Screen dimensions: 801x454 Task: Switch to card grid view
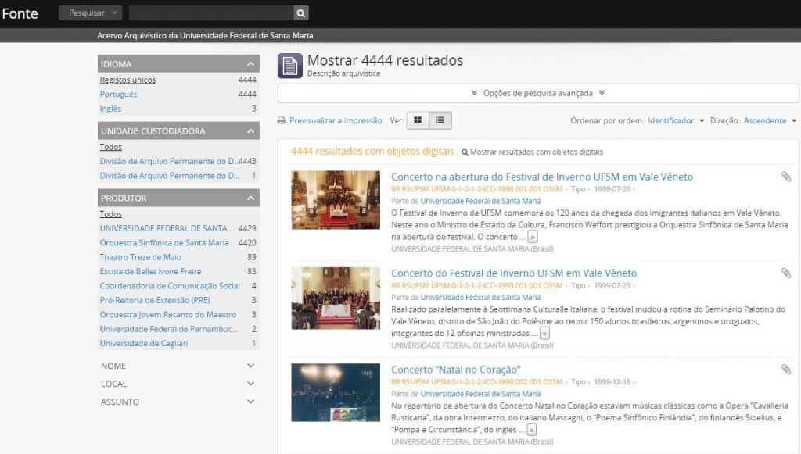(418, 120)
